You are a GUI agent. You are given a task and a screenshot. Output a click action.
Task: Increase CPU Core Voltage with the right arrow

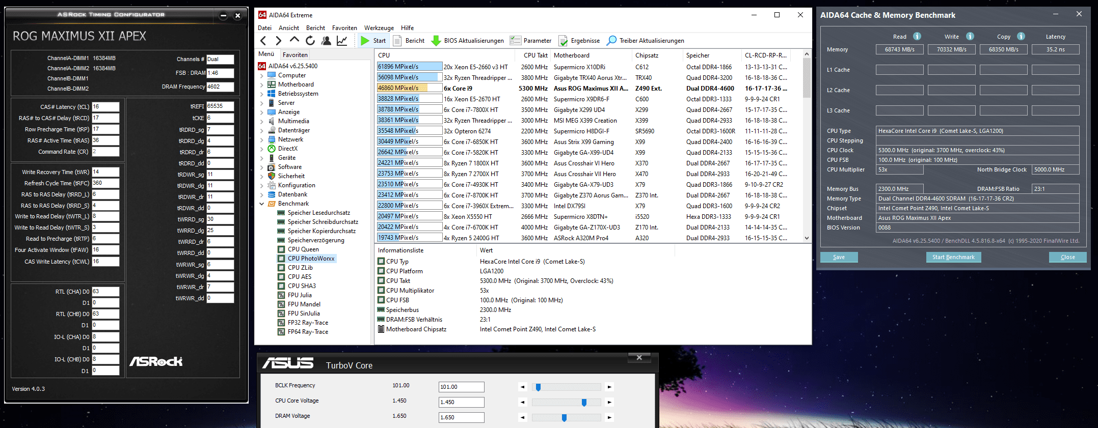tap(609, 402)
